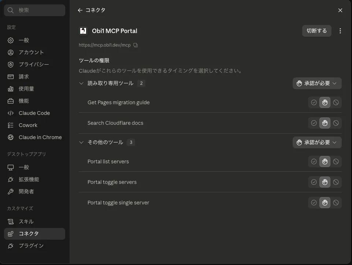Open Claude Code settings
Image resolution: width=352 pixels, height=265 pixels.
coord(34,113)
